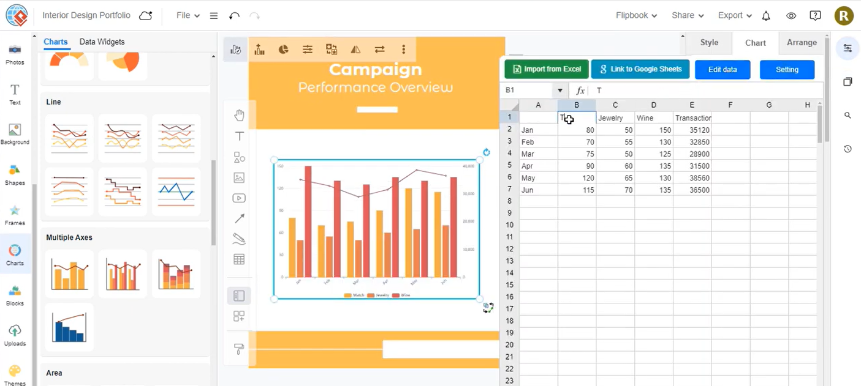
Task: Switch to the Style tab
Action: pyautogui.click(x=709, y=43)
